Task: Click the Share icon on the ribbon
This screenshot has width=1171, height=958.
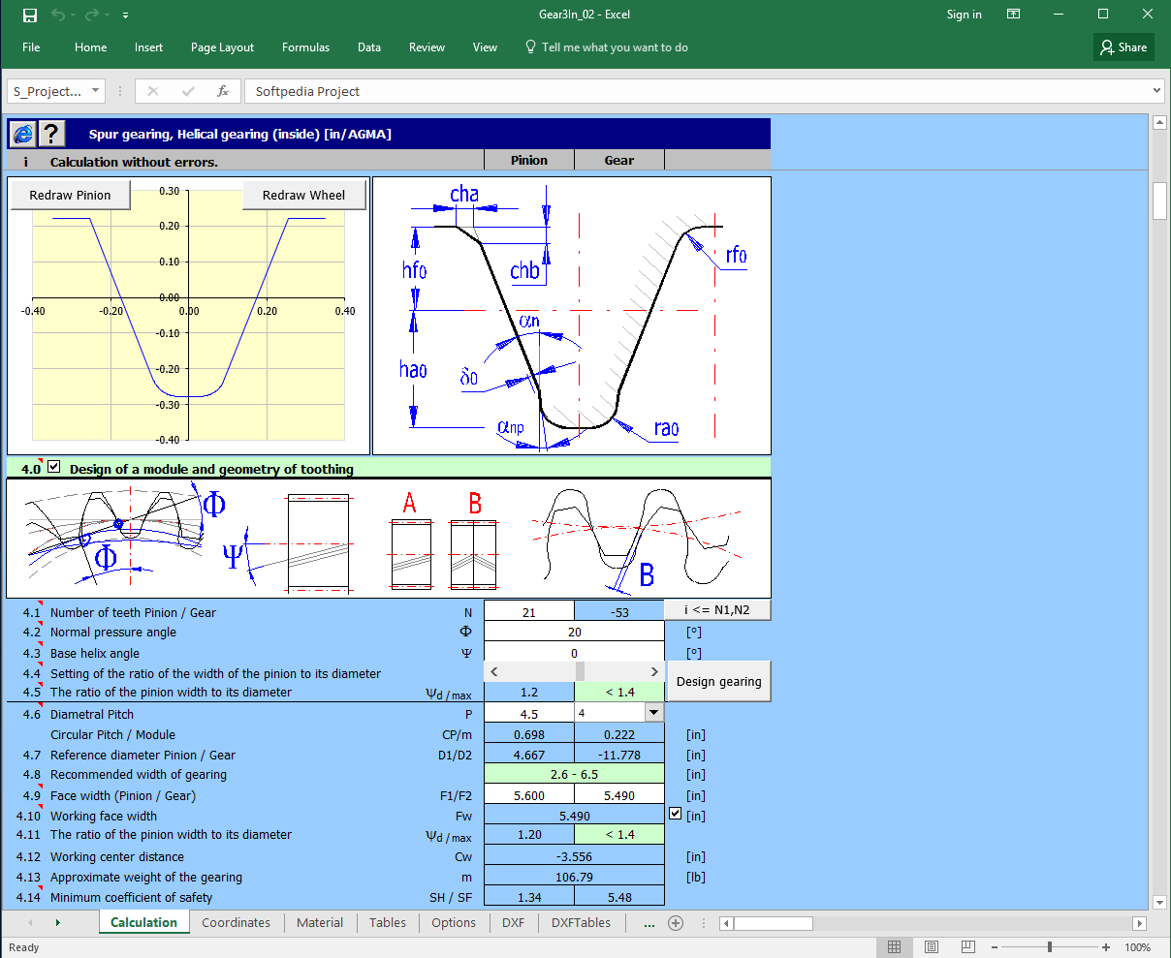Action: [x=1124, y=46]
